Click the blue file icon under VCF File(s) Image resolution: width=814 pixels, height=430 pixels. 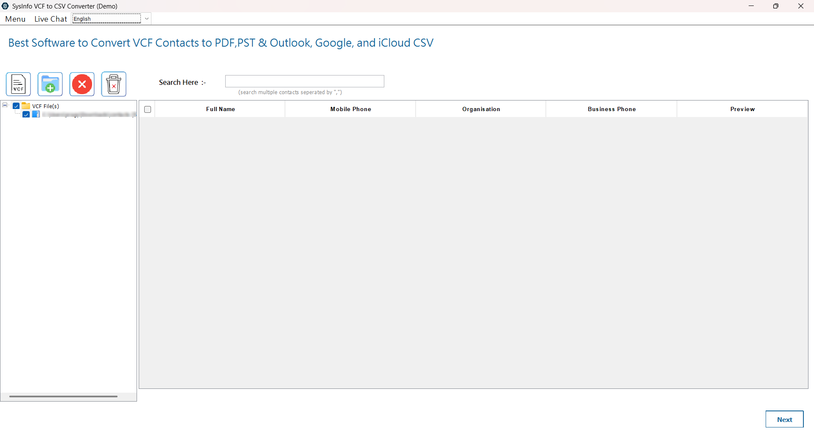click(36, 114)
